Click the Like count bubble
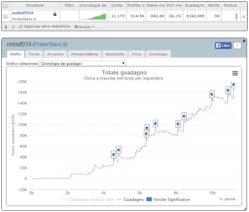The width and height of the screenshot is (249, 212). click(237, 46)
